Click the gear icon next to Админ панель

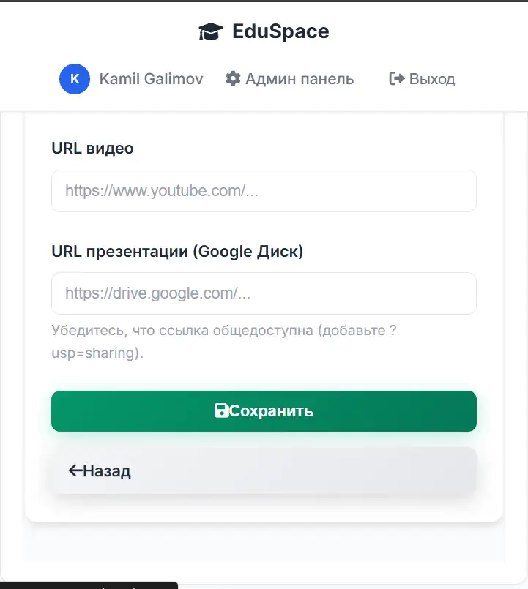(234, 78)
